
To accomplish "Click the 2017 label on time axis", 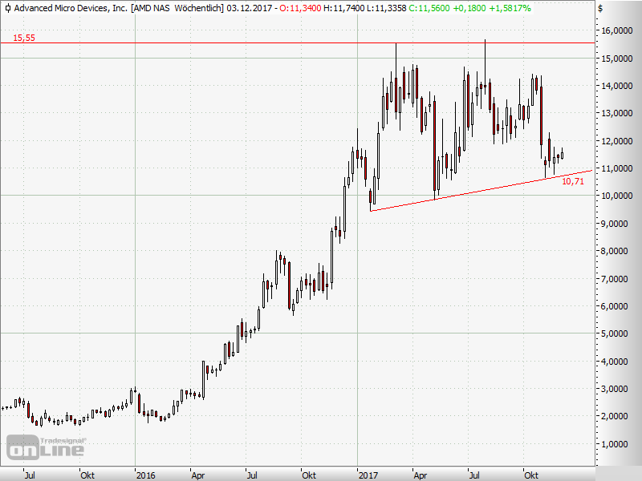I will point(368,475).
